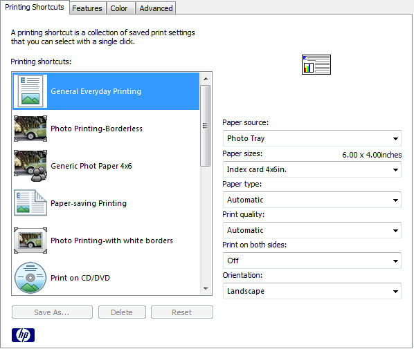Image resolution: width=414 pixels, height=349 pixels.
Task: Click the document preview icon above Paper source
Action: click(x=316, y=64)
